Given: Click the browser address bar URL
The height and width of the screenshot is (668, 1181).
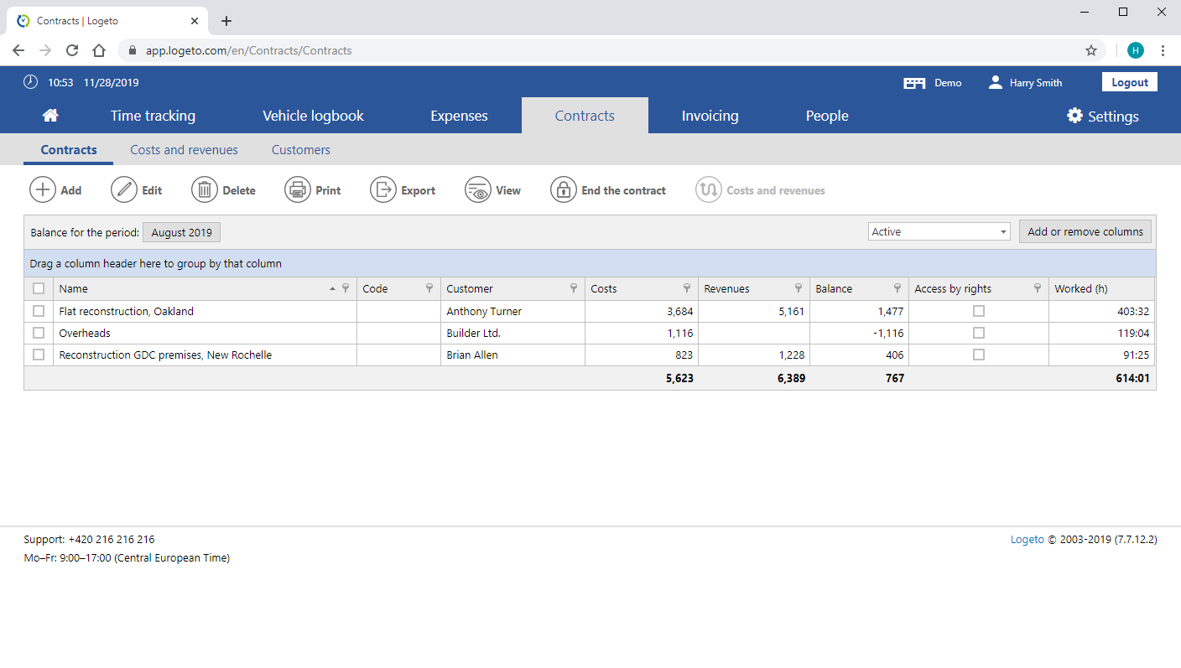Looking at the screenshot, I should (248, 50).
